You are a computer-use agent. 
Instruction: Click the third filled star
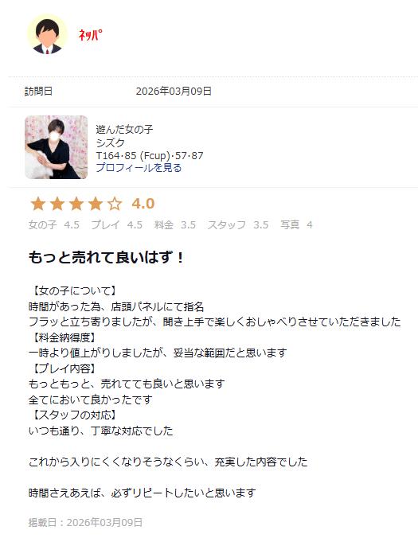pyautogui.click(x=76, y=204)
